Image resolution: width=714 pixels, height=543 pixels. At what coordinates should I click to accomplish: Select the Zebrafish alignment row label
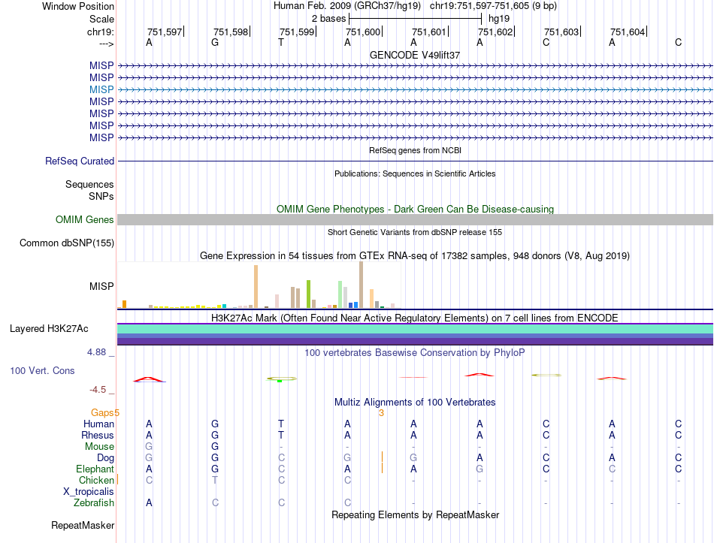94,503
